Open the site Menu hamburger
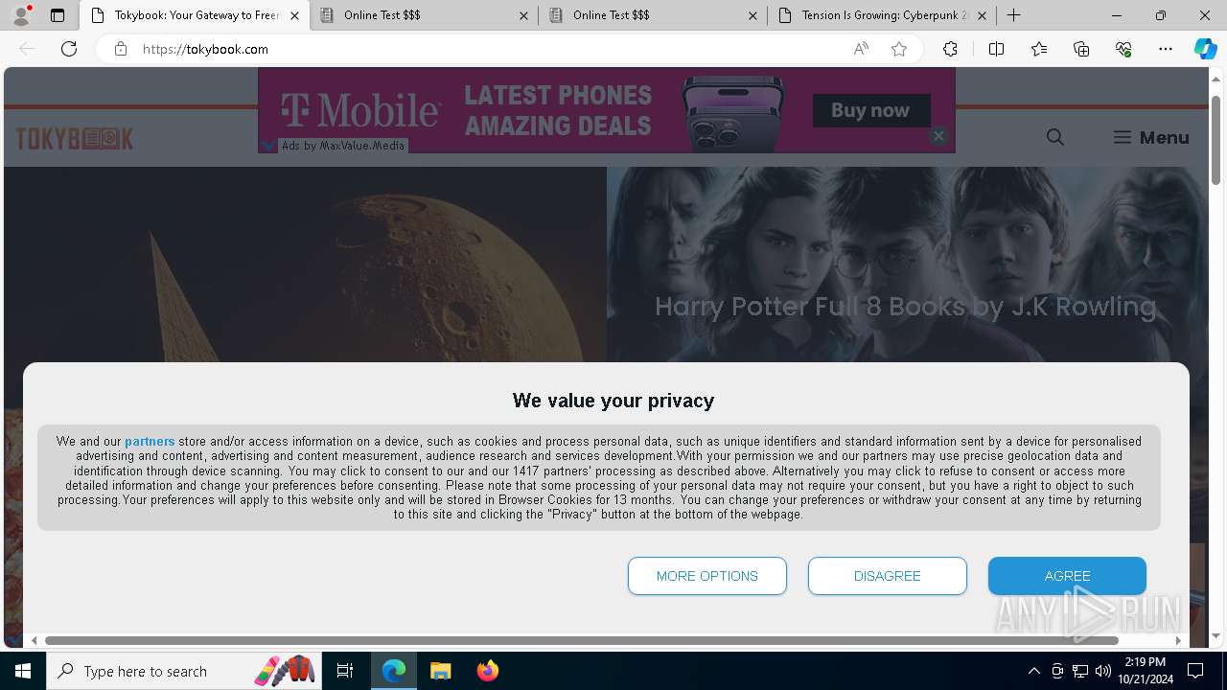Image resolution: width=1227 pixels, height=690 pixels. (1151, 137)
